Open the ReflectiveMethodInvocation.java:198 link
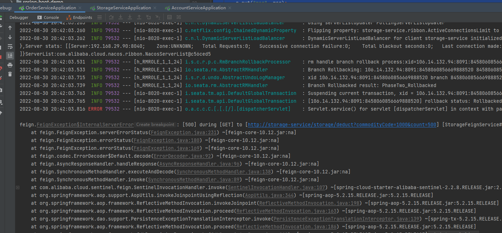The height and width of the screenshot is (233, 502). pyautogui.click(x=309, y=203)
